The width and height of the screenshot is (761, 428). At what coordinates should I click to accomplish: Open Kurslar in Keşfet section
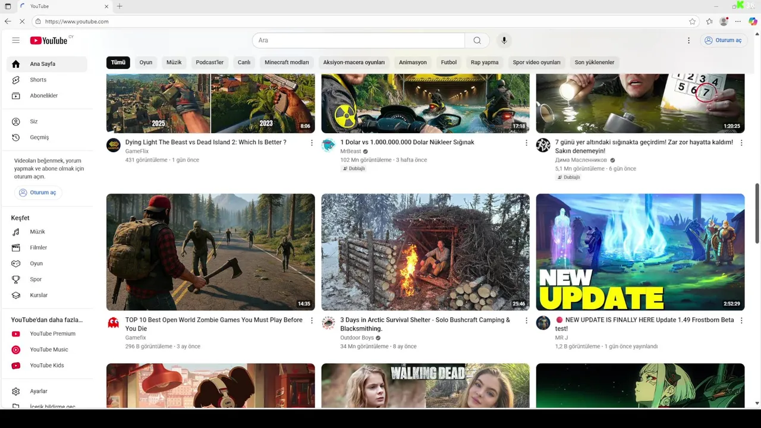[x=47, y=295]
